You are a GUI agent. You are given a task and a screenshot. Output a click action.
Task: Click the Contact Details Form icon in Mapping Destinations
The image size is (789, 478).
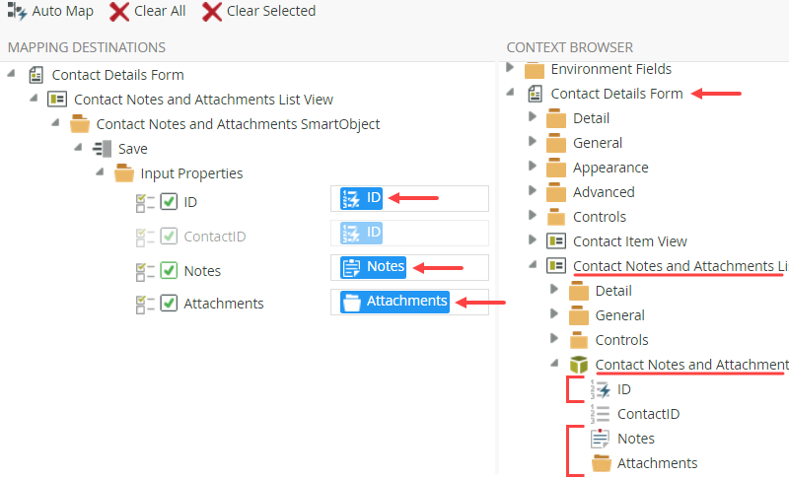pyautogui.click(x=36, y=75)
